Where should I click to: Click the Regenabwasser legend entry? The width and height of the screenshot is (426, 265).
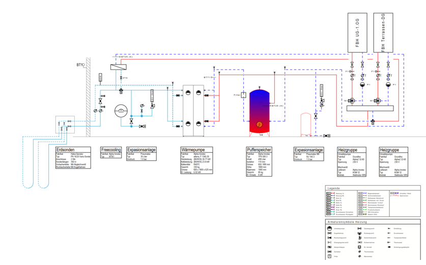(x=369, y=193)
